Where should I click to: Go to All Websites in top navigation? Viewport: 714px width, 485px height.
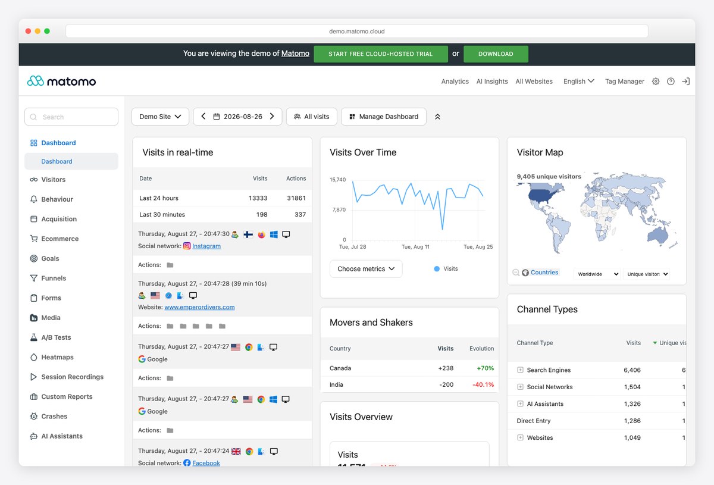(x=534, y=82)
